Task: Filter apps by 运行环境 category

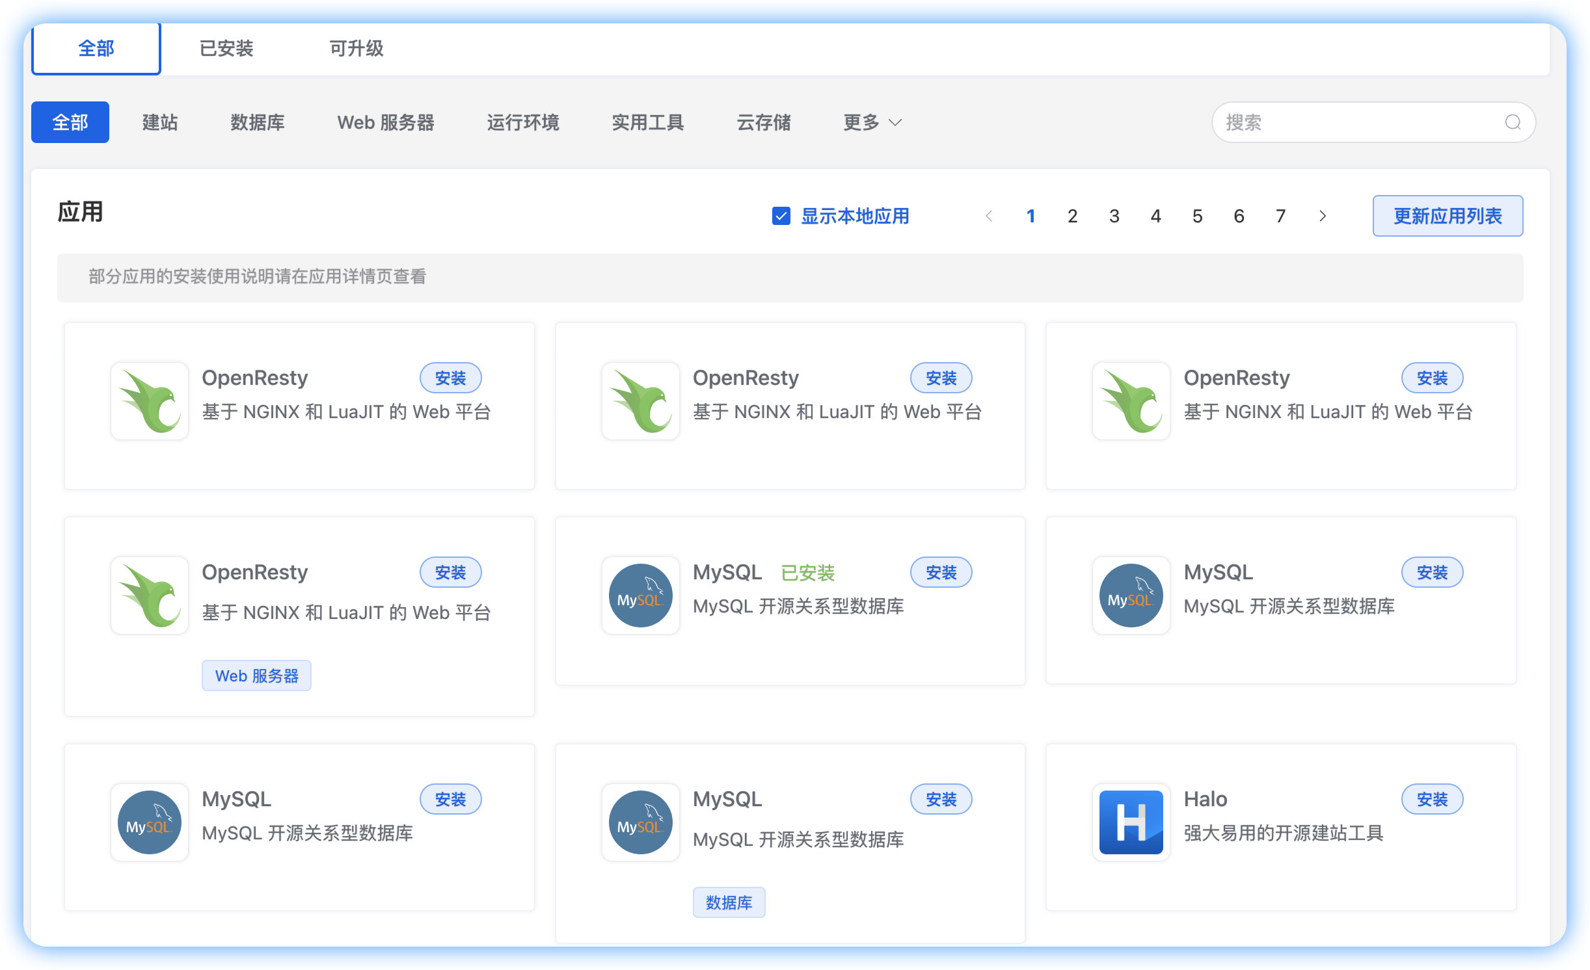Action: pyautogui.click(x=523, y=122)
